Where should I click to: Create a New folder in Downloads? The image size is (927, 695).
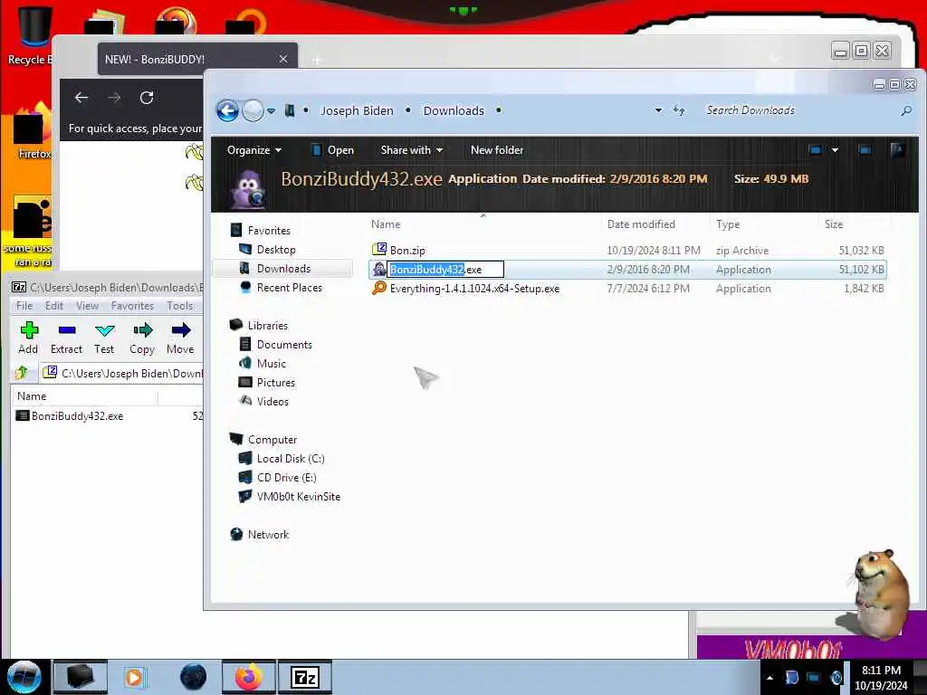pyautogui.click(x=497, y=150)
